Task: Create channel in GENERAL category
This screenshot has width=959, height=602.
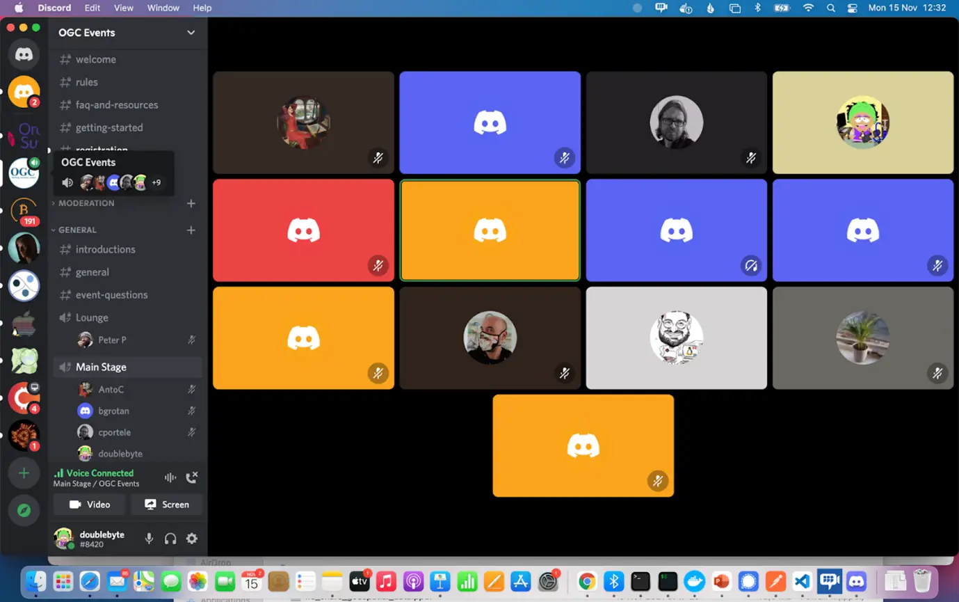Action: 191,230
